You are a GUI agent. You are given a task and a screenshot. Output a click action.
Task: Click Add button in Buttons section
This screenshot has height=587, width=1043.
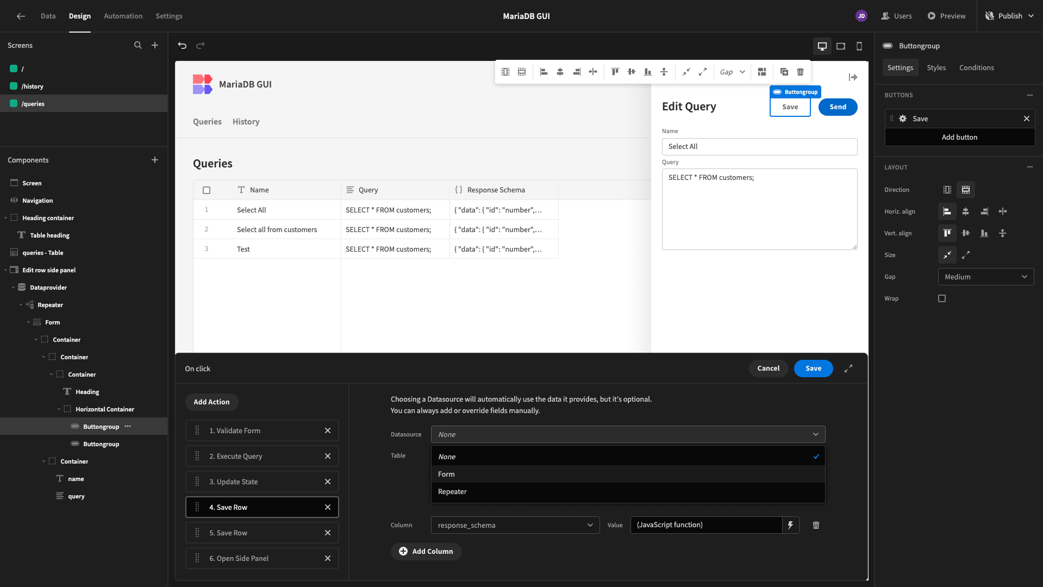click(x=959, y=137)
